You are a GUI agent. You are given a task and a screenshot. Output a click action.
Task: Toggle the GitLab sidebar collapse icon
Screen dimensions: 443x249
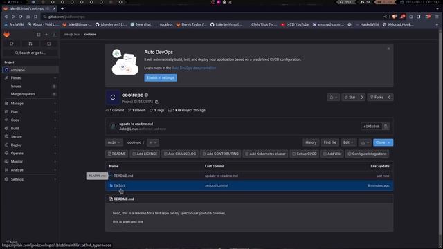pyautogui.click(x=39, y=35)
